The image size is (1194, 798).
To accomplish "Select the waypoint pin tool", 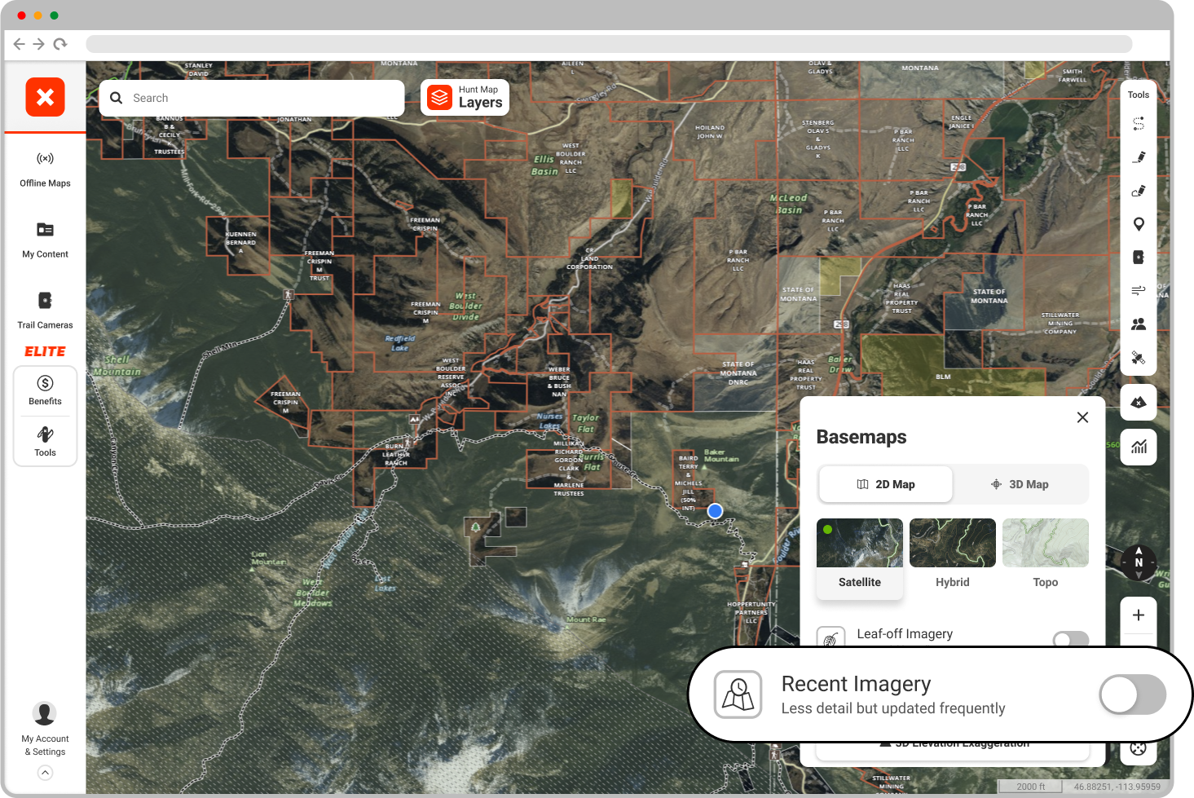I will pyautogui.click(x=1139, y=224).
